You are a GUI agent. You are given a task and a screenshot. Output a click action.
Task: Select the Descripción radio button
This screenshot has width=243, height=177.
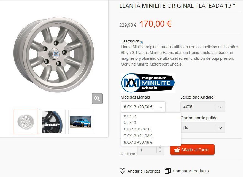point(142,42)
